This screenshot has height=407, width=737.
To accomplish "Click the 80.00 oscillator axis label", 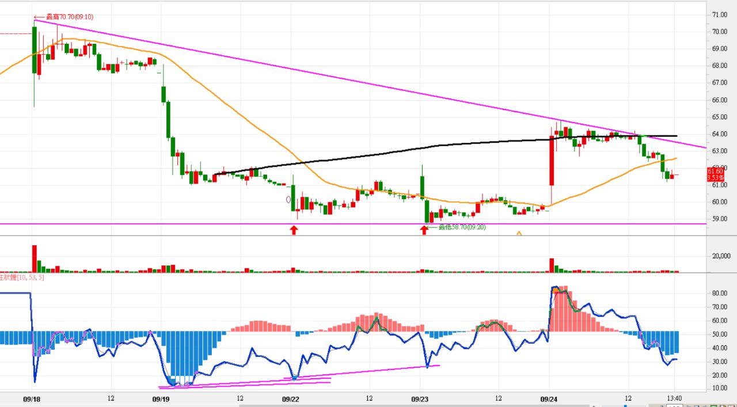I will [x=720, y=293].
